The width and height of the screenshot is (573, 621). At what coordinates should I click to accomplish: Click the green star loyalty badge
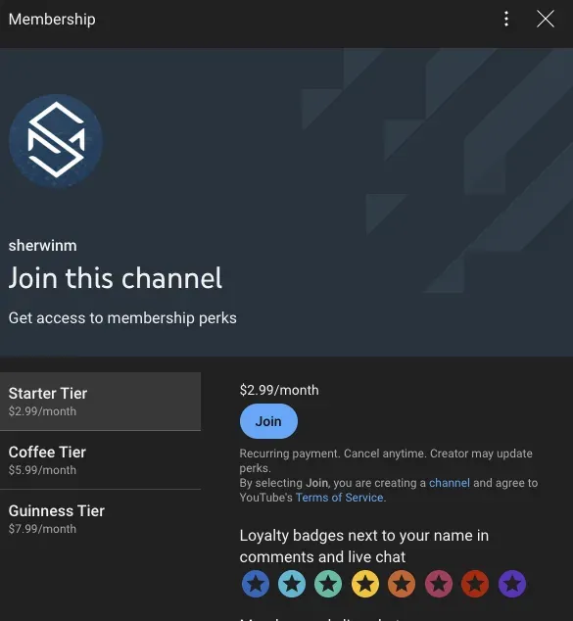328,584
